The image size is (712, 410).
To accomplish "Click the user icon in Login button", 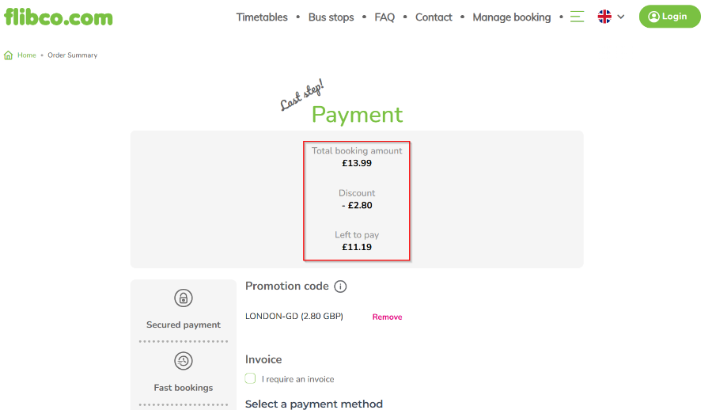I will point(653,17).
